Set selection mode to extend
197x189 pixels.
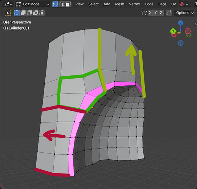pos(23,13)
